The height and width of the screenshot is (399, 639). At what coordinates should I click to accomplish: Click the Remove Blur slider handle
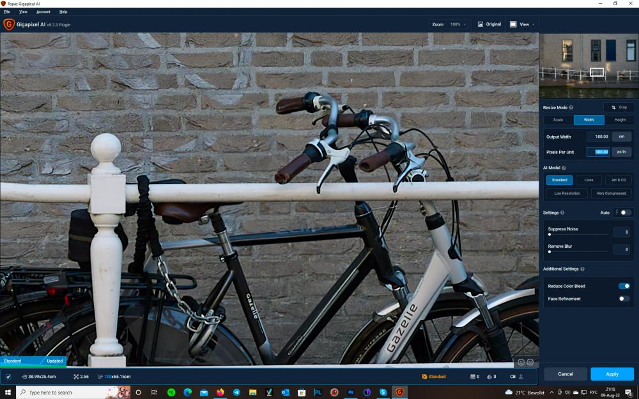coord(550,252)
